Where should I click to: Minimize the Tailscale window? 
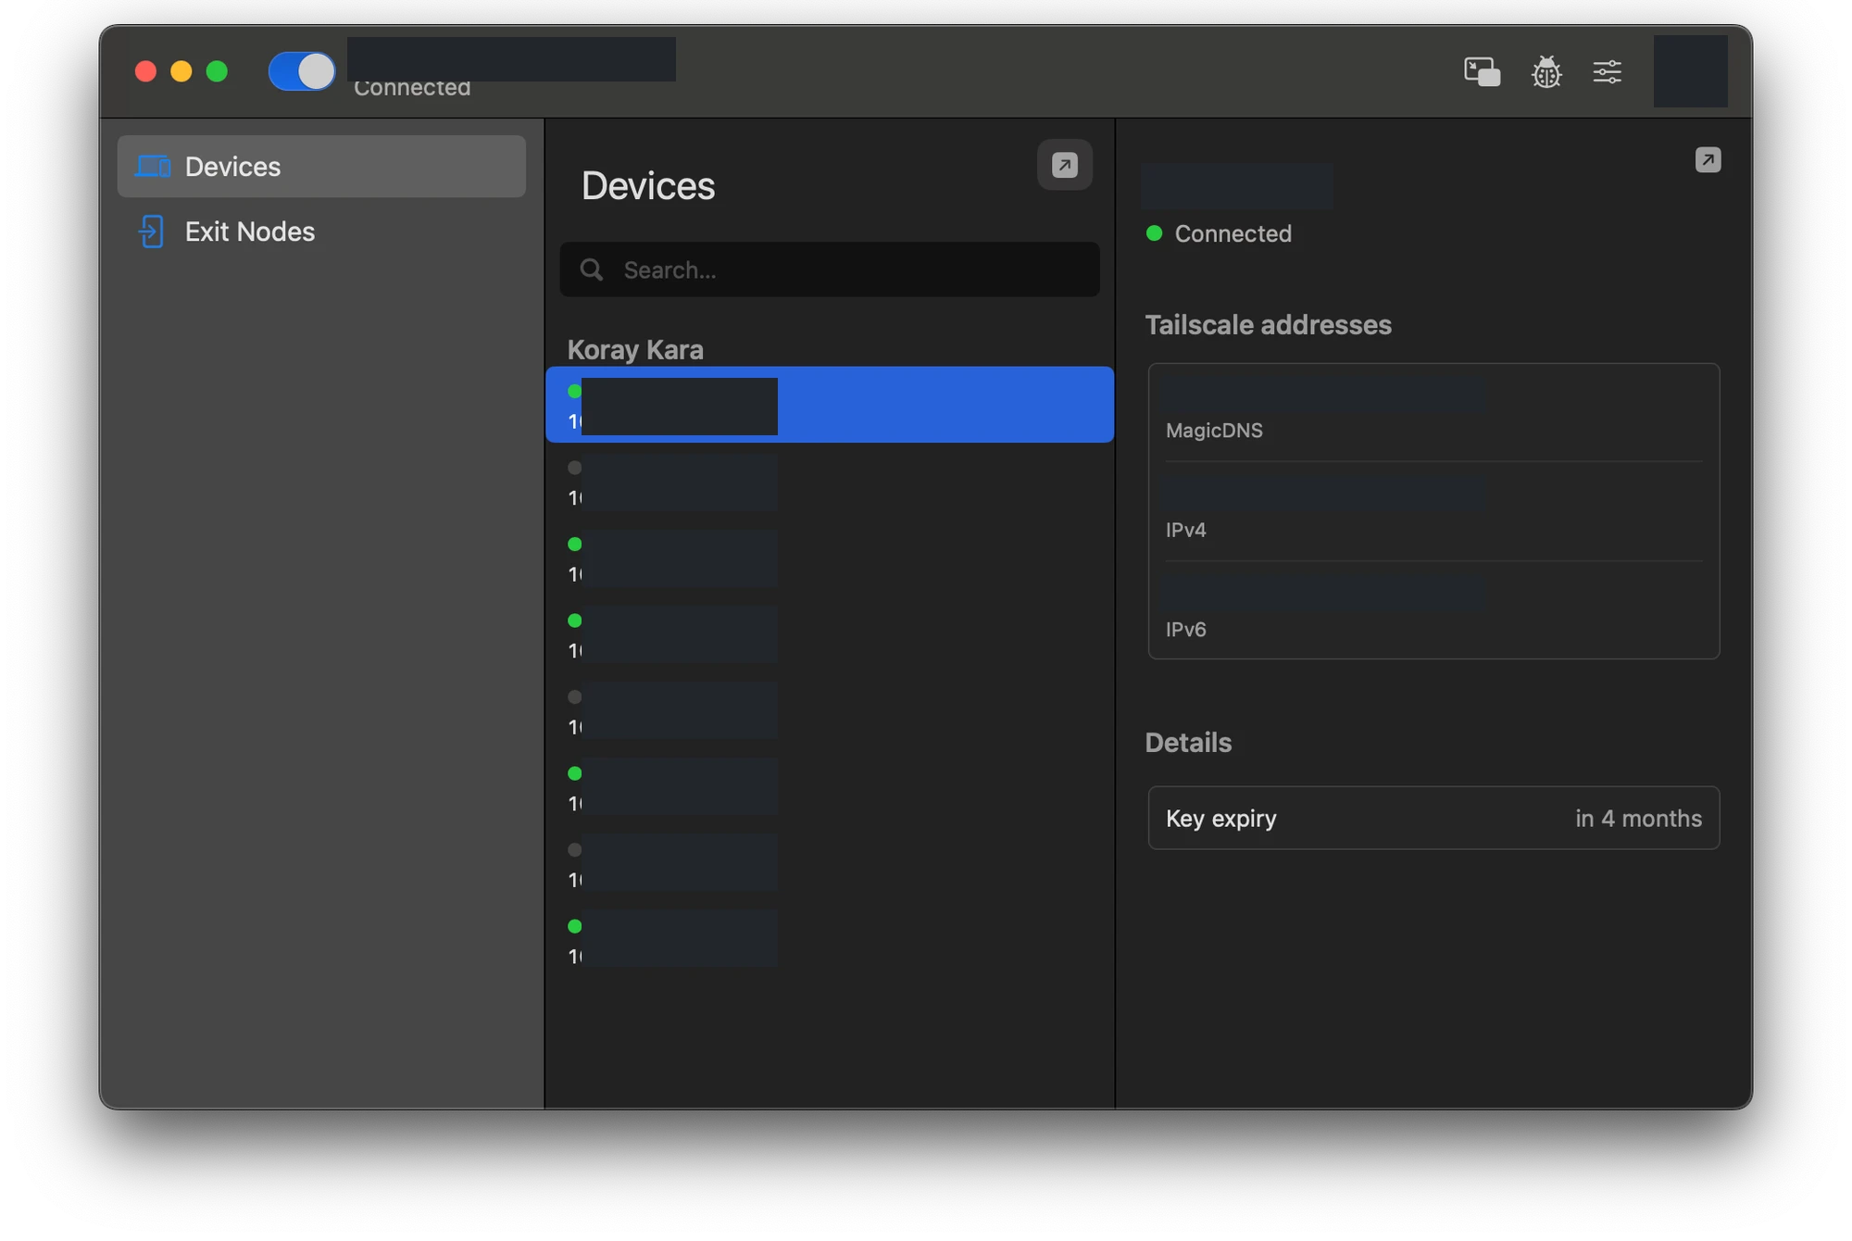tap(181, 71)
